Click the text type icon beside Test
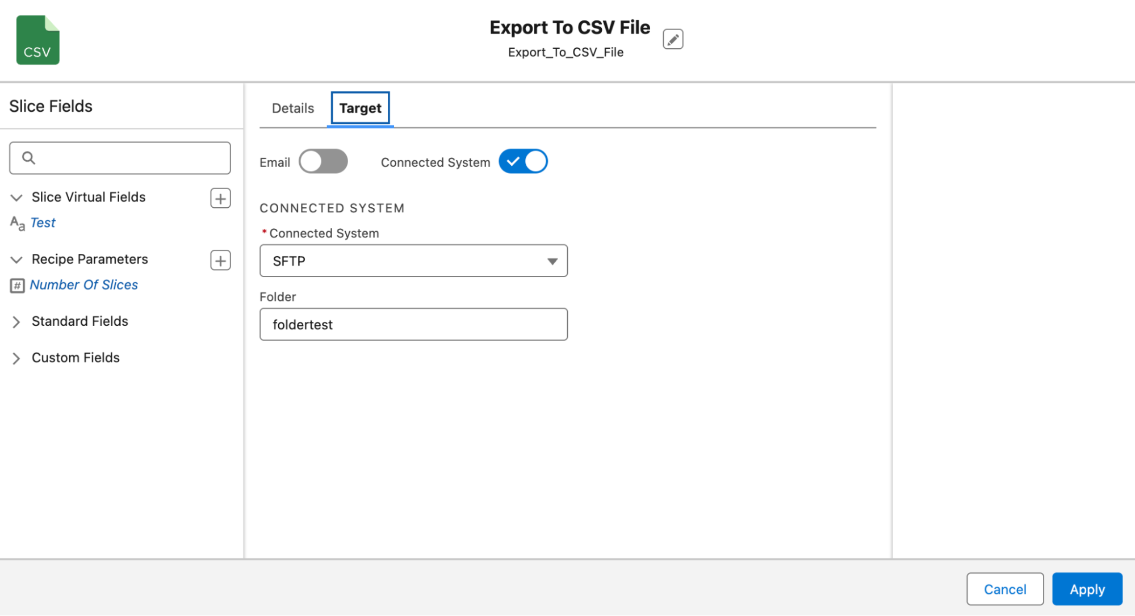Image resolution: width=1135 pixels, height=616 pixels. point(17,223)
